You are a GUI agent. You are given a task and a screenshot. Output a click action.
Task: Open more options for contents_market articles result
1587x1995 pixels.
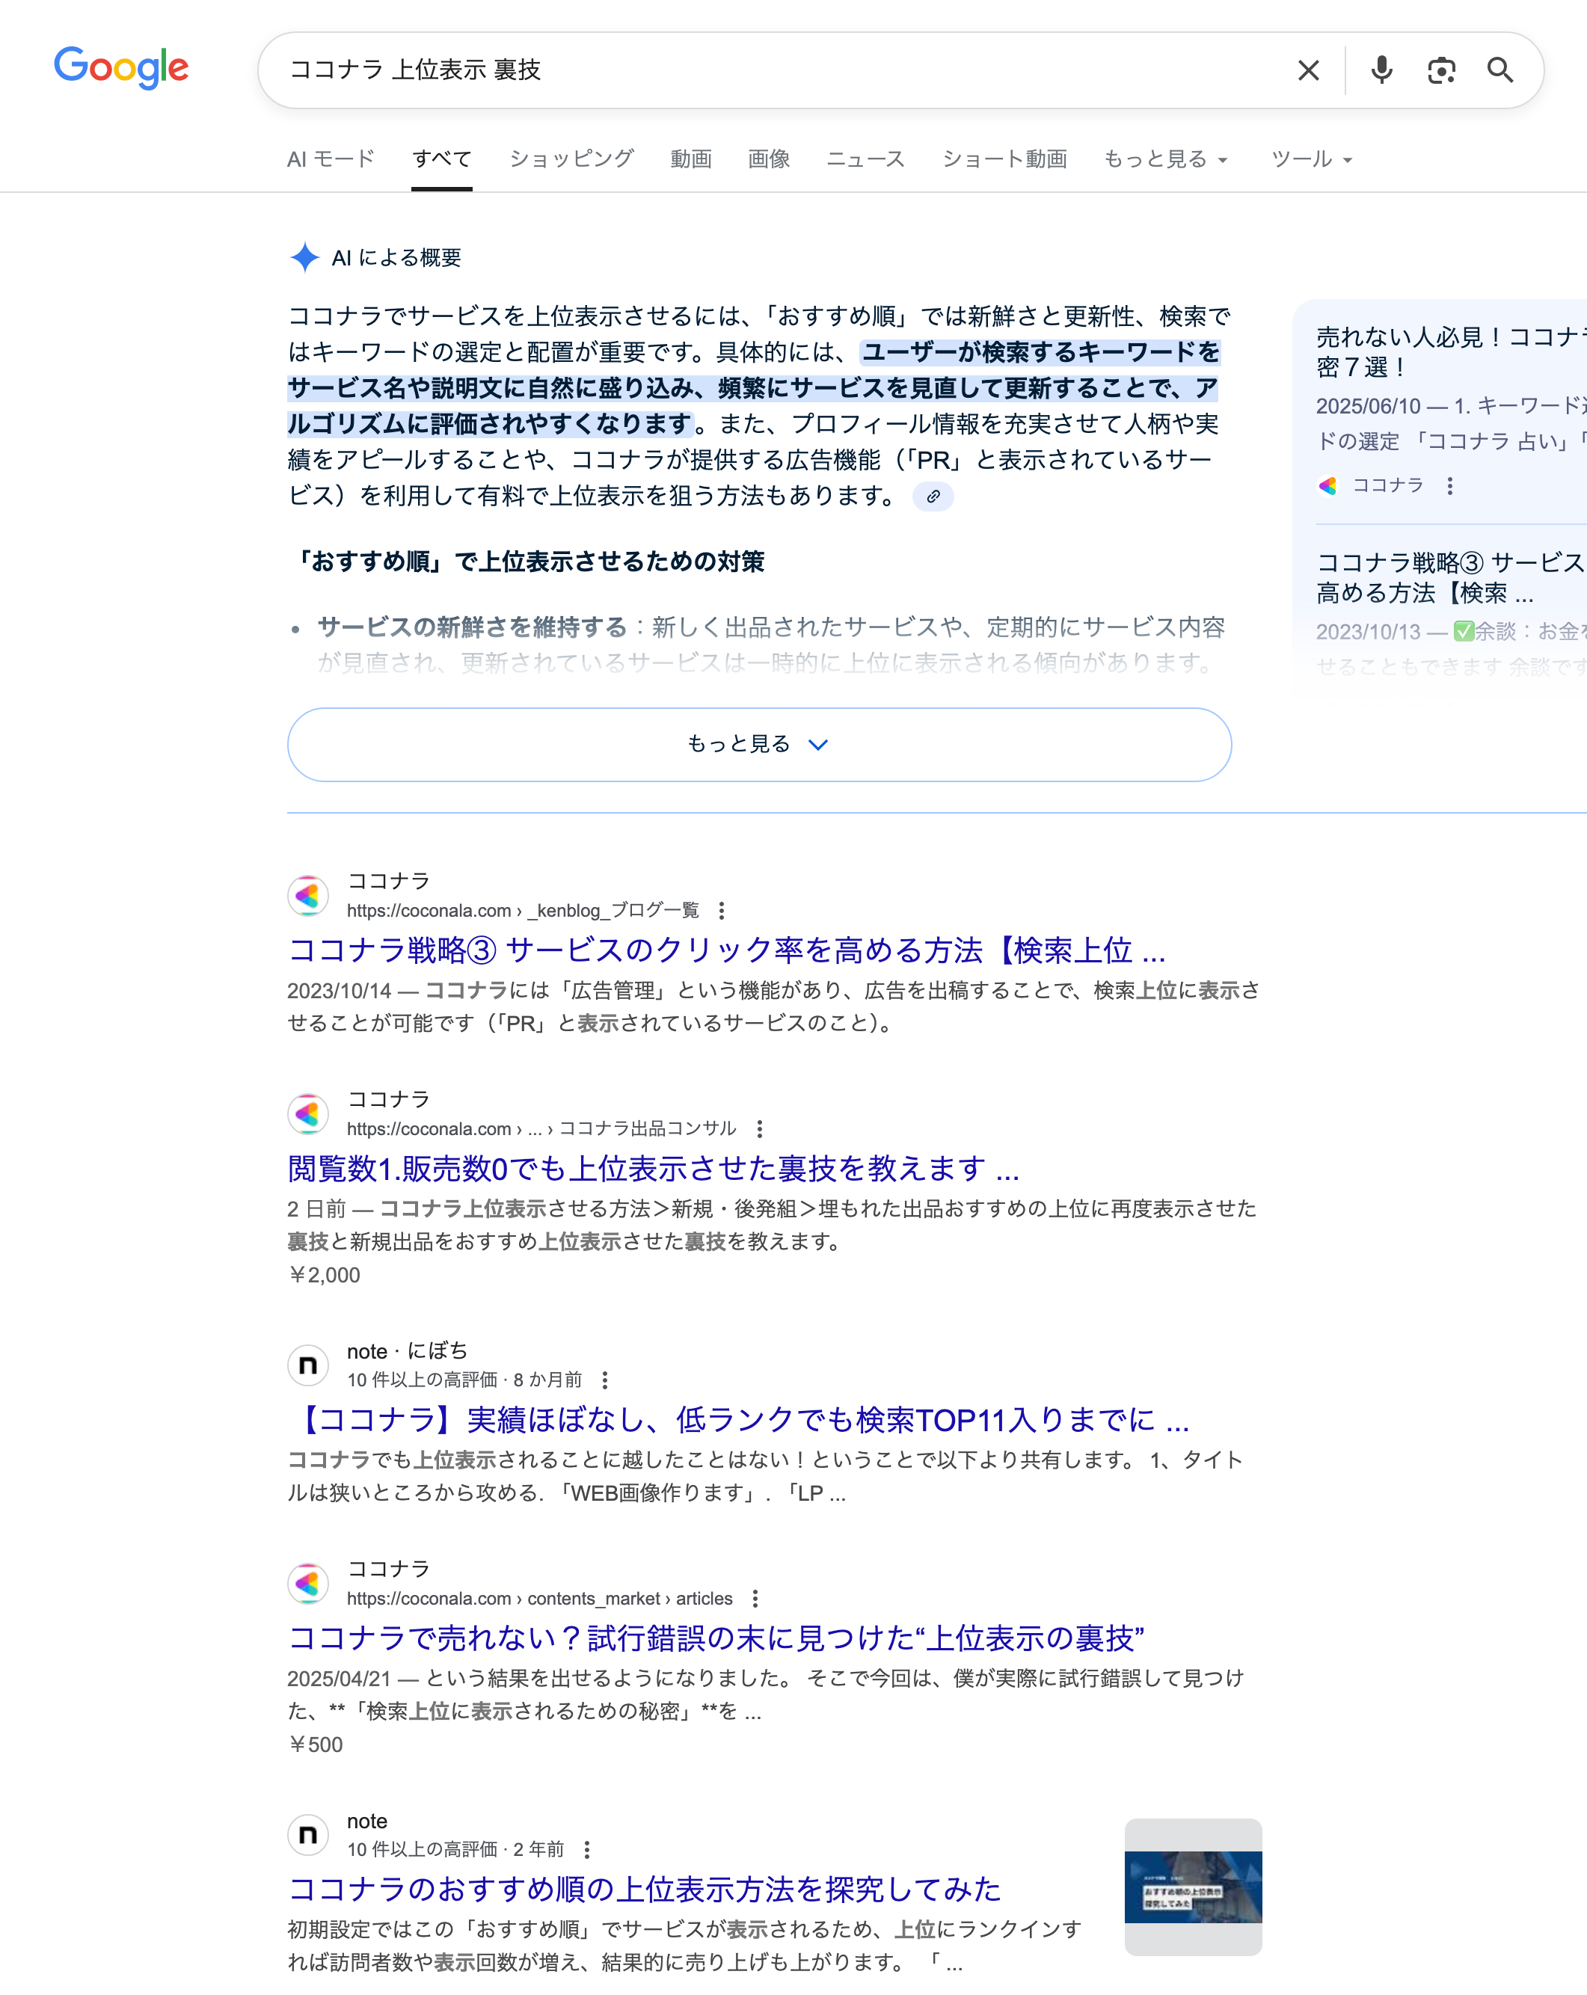coord(755,1599)
